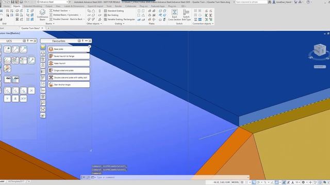This screenshot has width=330, height=185.
Task: Open the Help question mark icon
Action: point(308,2)
